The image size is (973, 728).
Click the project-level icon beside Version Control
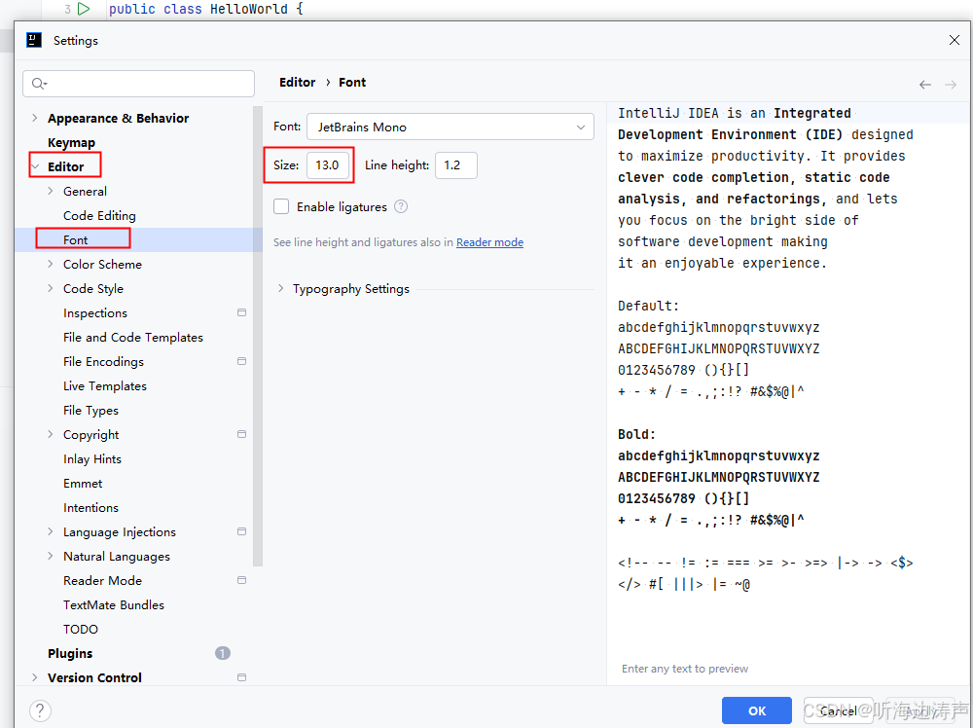click(242, 677)
